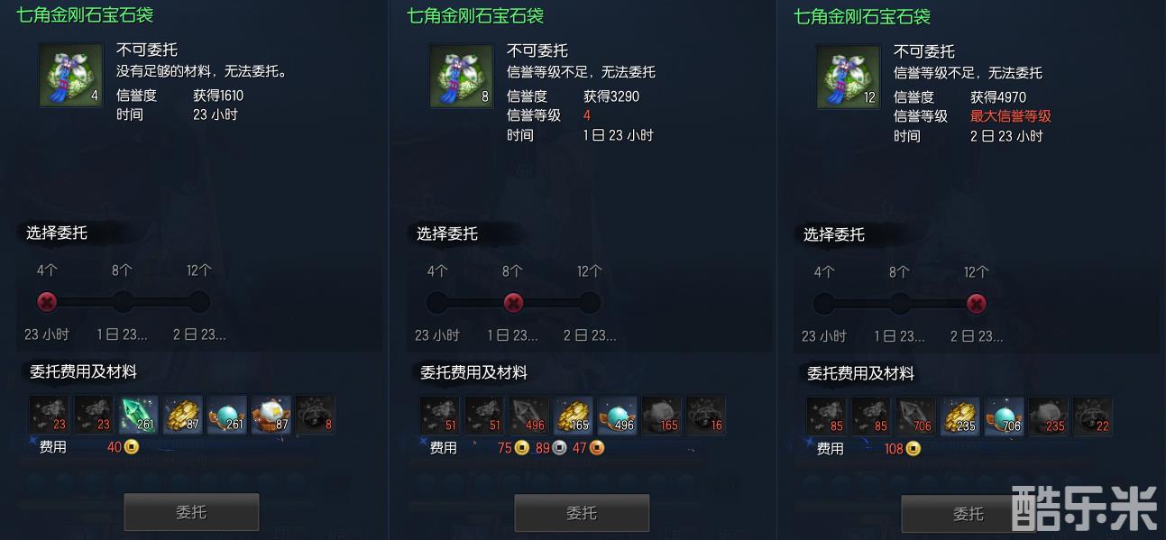Click the 委托 button in left panel
The width and height of the screenshot is (1166, 540).
point(191,512)
